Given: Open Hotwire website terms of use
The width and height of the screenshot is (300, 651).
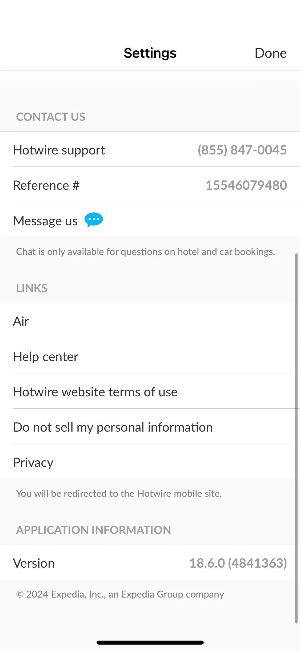Looking at the screenshot, I should click(x=150, y=391).
